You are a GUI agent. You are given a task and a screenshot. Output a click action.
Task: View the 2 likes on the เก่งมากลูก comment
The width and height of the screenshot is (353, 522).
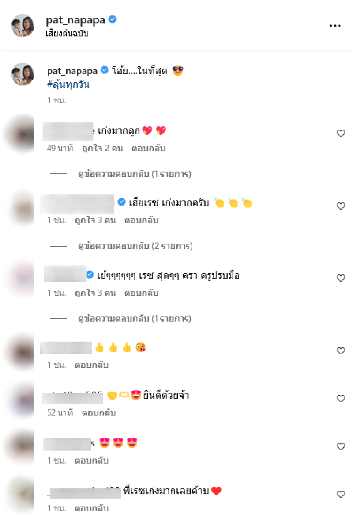click(x=102, y=148)
